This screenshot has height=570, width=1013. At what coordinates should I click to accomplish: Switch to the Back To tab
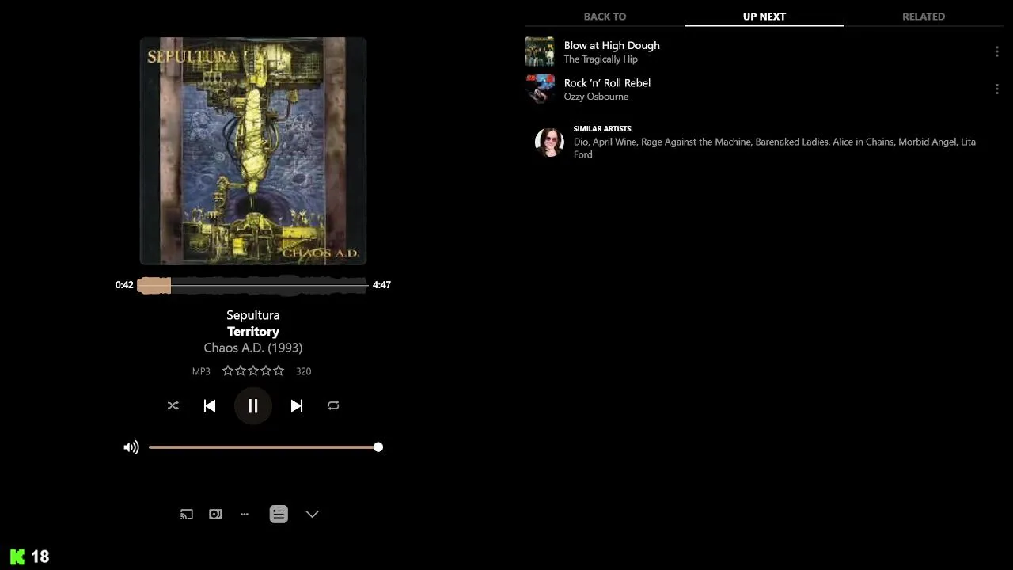click(x=605, y=16)
